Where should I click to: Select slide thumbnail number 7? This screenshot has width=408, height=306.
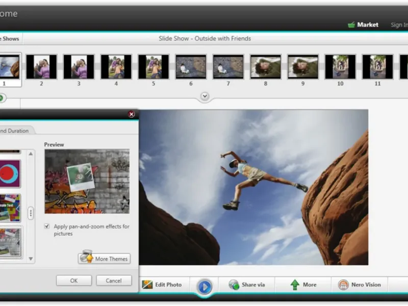tap(228, 67)
